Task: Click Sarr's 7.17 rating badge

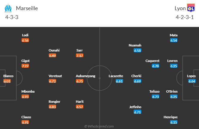Action: [80, 55]
